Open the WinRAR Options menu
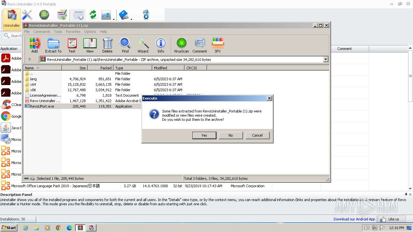 (90, 32)
